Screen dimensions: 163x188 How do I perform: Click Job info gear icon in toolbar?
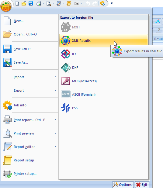point(102,3)
